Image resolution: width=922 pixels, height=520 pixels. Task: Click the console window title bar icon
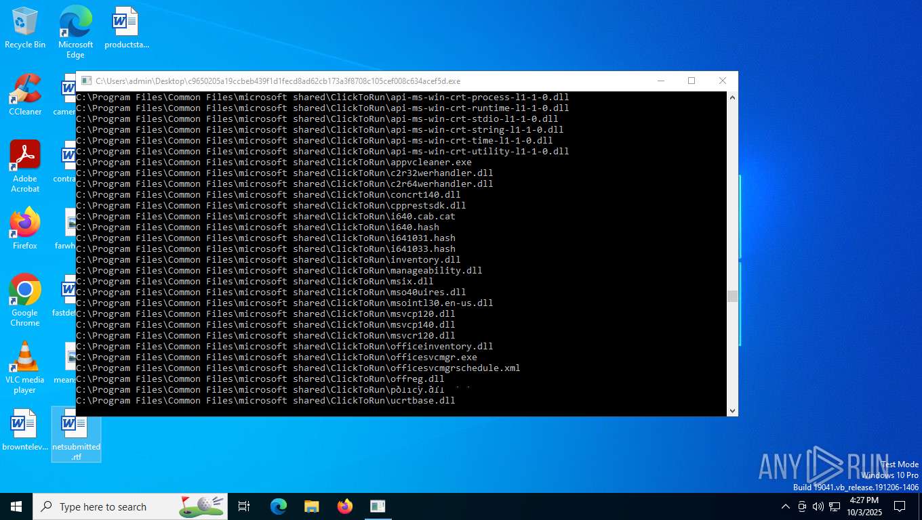pos(86,81)
